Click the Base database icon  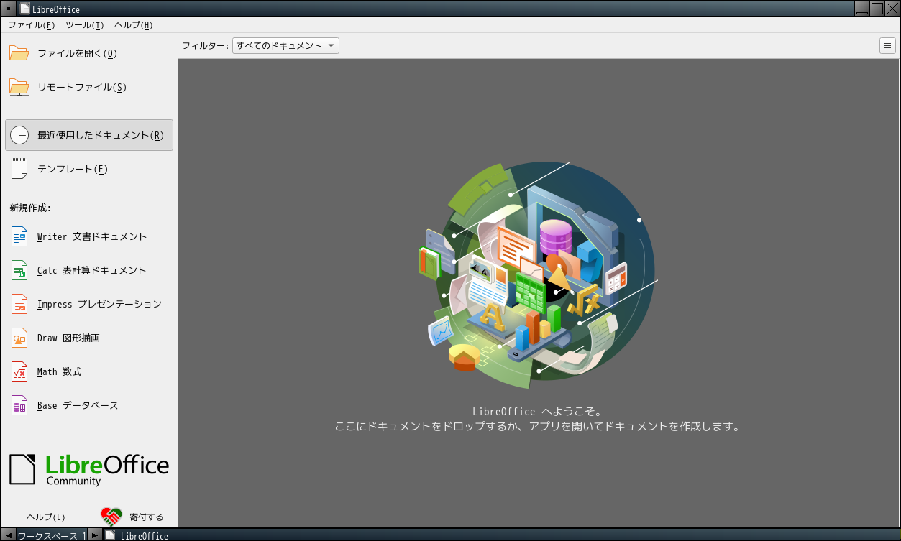(19, 405)
